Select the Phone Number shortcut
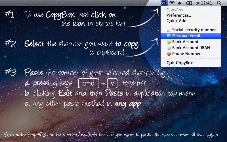This screenshot has width=227, height=142. [191, 54]
